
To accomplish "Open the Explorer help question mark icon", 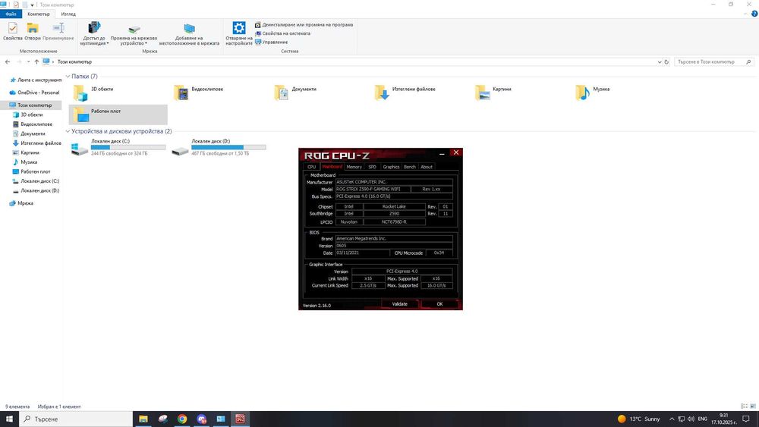I will pos(754,14).
